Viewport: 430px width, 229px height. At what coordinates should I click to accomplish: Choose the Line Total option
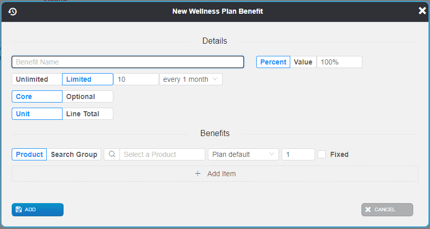coord(87,114)
